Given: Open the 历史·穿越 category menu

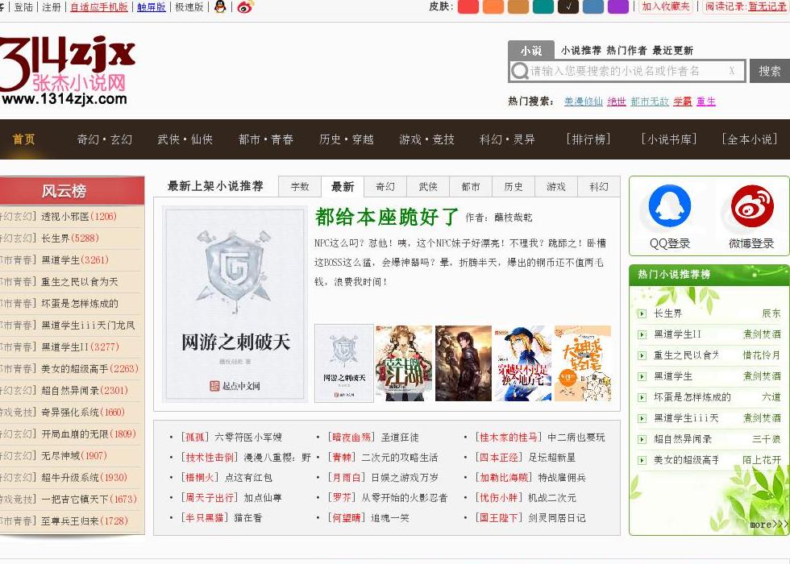Looking at the screenshot, I should coord(346,139).
